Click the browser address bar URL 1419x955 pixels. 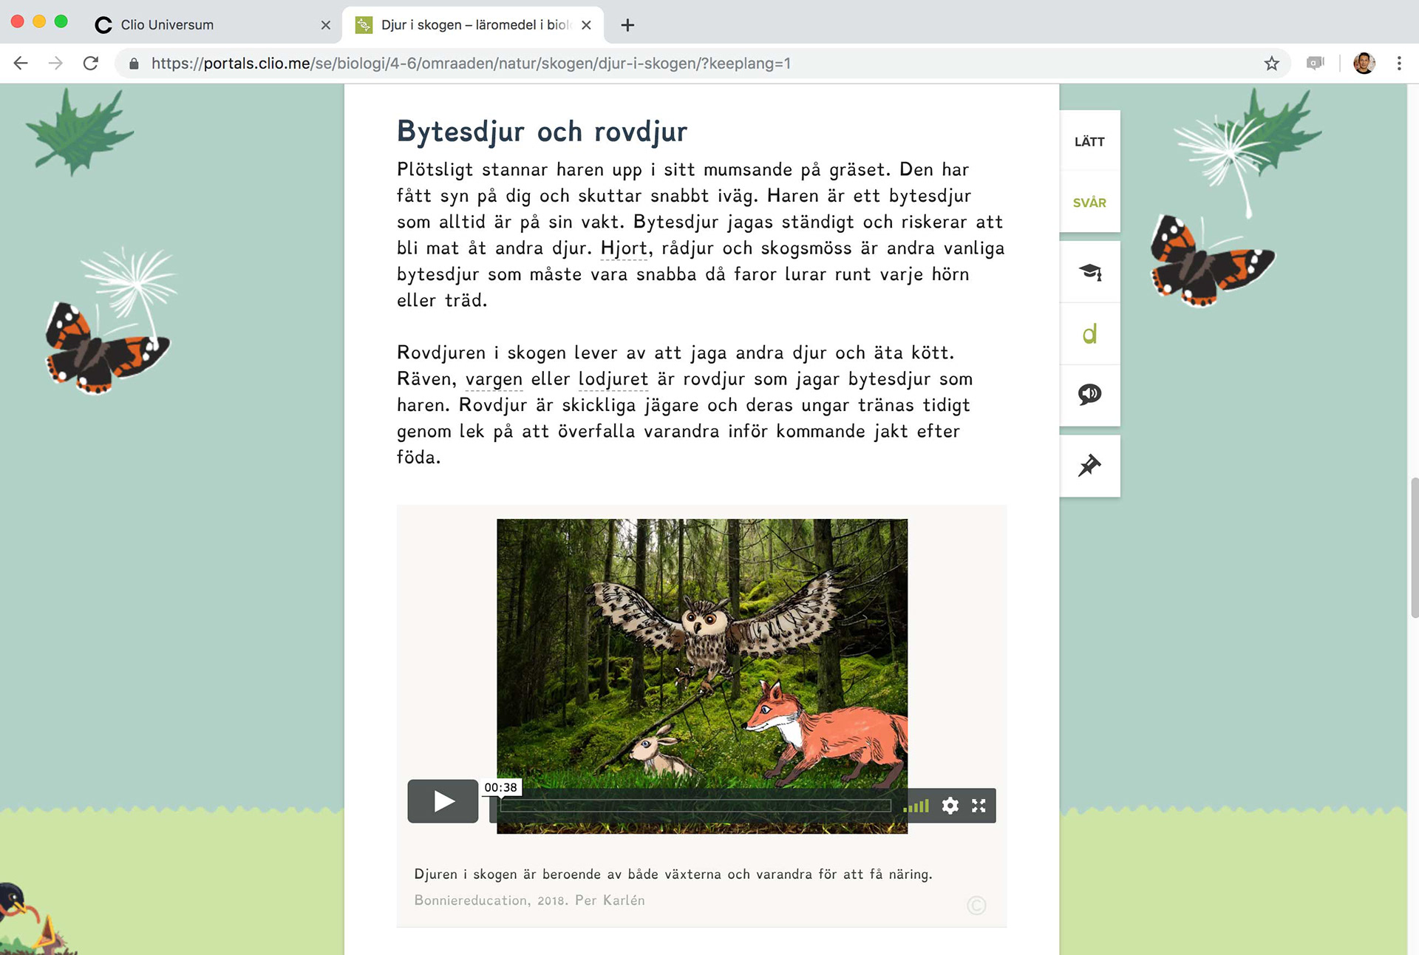point(471,64)
